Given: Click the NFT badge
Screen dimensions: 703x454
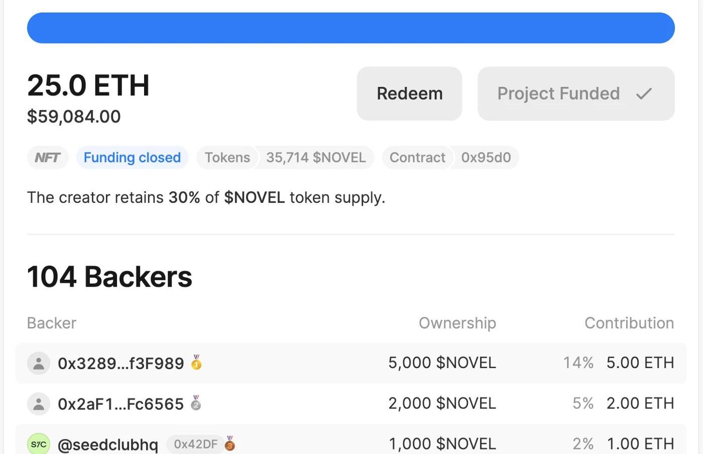Looking at the screenshot, I should (x=48, y=158).
